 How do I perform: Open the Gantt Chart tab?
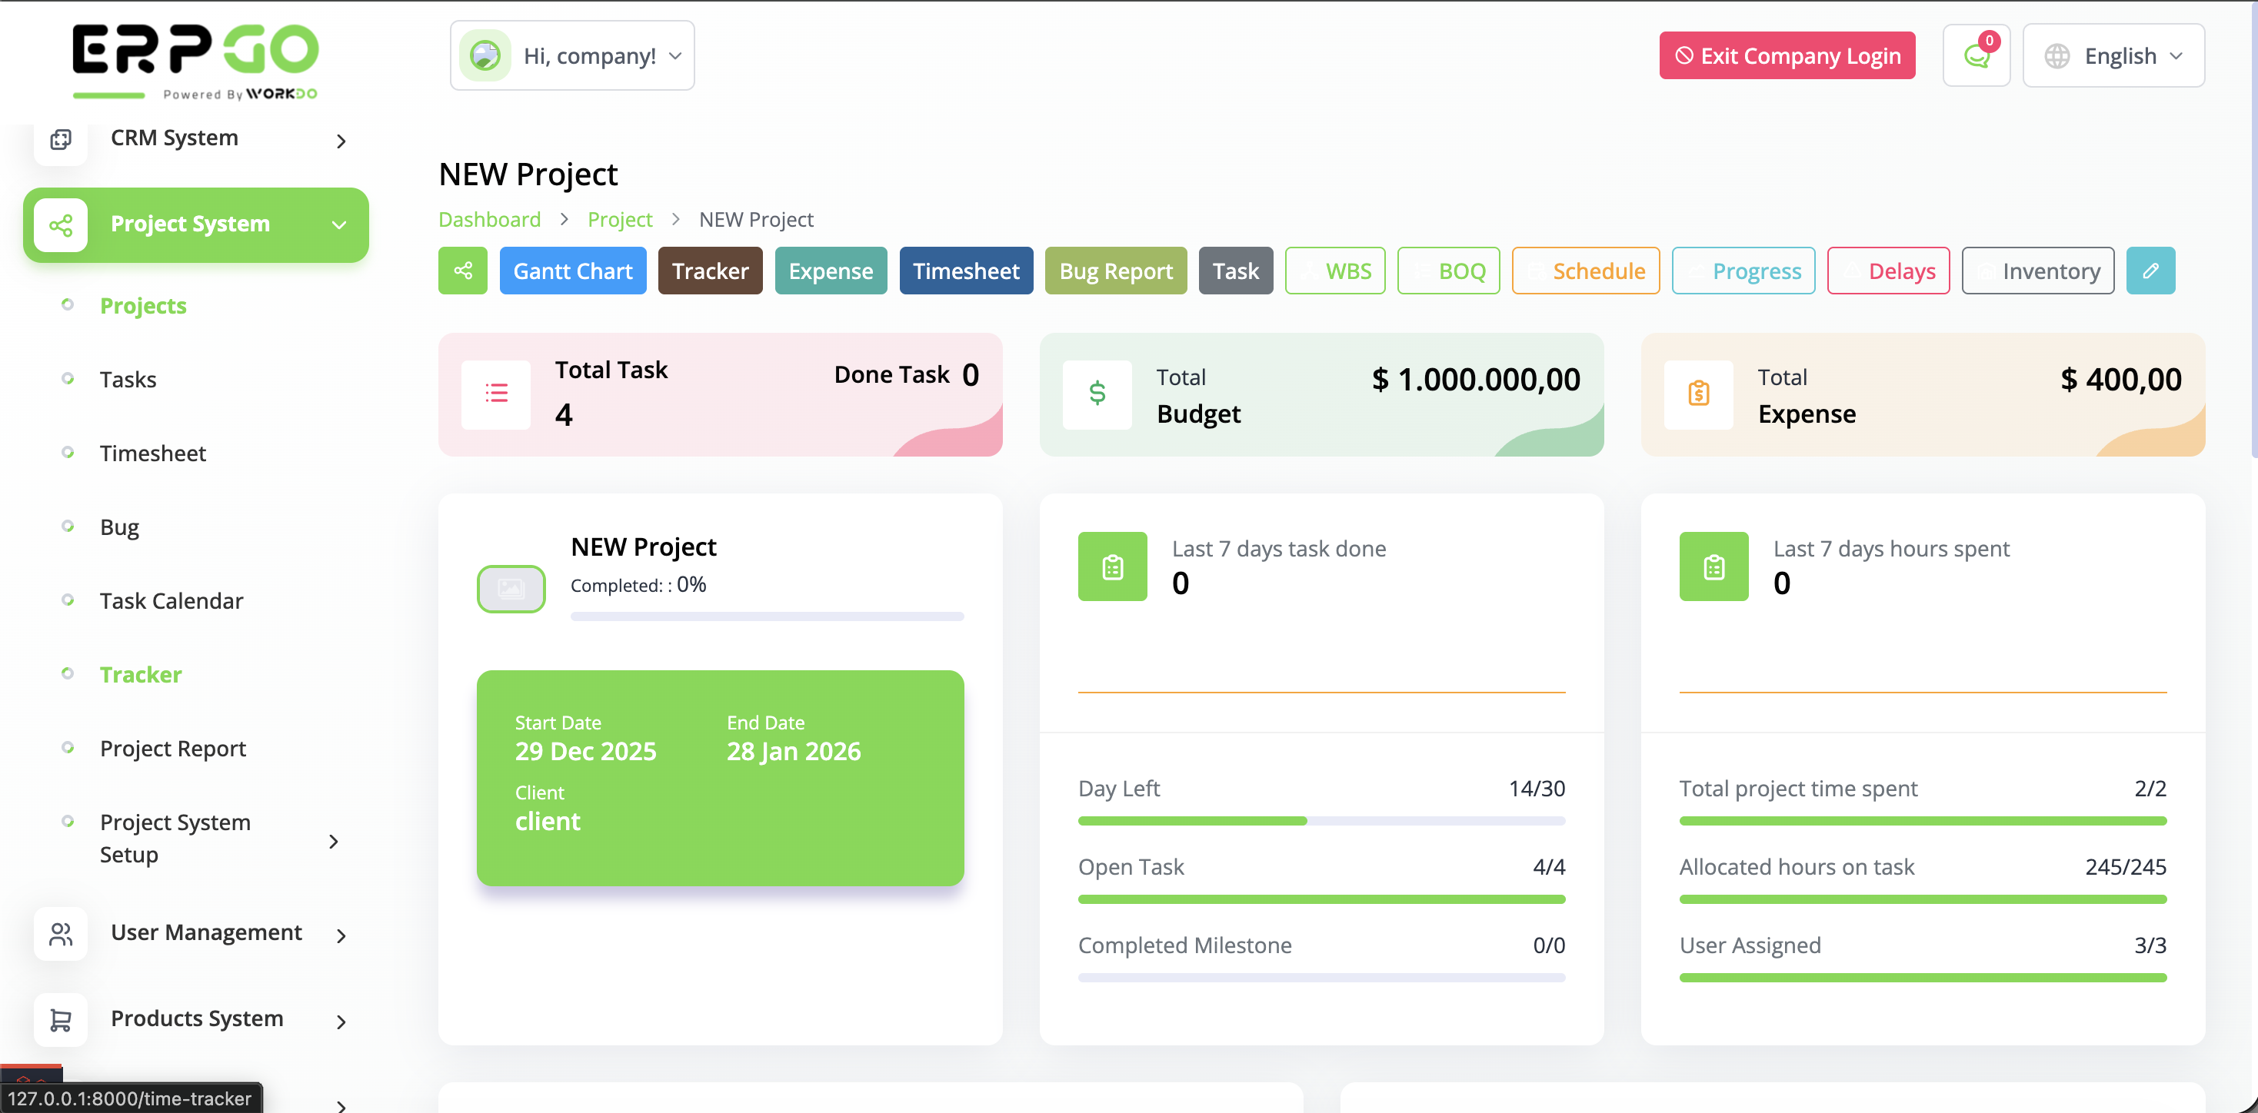point(572,271)
